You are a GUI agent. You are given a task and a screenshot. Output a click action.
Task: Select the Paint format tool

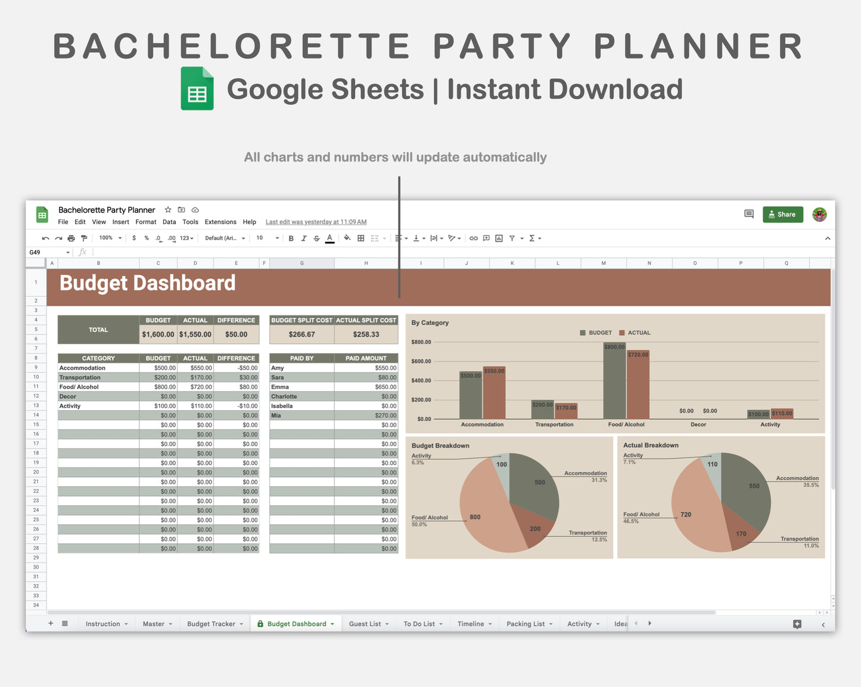tap(84, 238)
